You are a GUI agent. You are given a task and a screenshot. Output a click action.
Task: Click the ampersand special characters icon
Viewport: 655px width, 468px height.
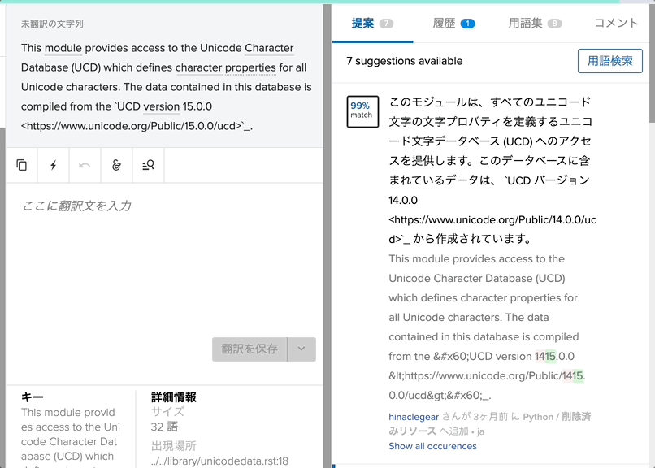point(116,165)
